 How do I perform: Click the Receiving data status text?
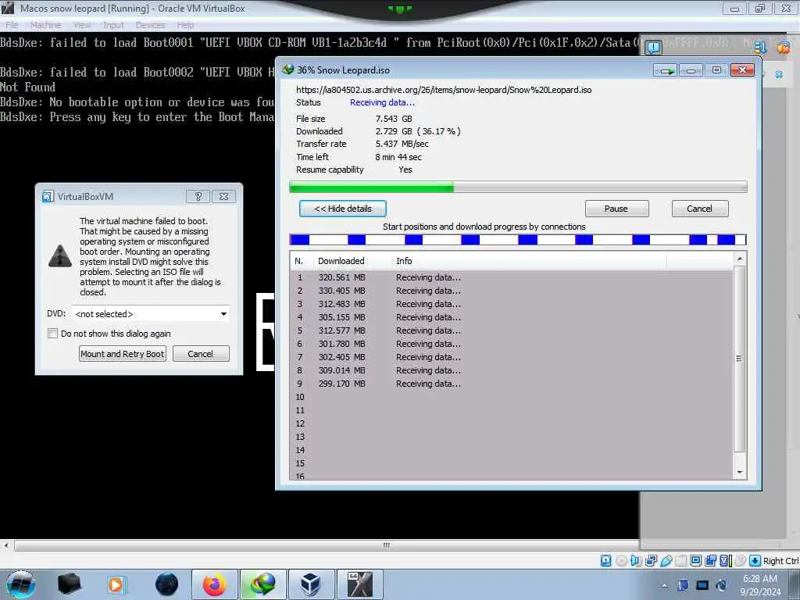(x=382, y=102)
